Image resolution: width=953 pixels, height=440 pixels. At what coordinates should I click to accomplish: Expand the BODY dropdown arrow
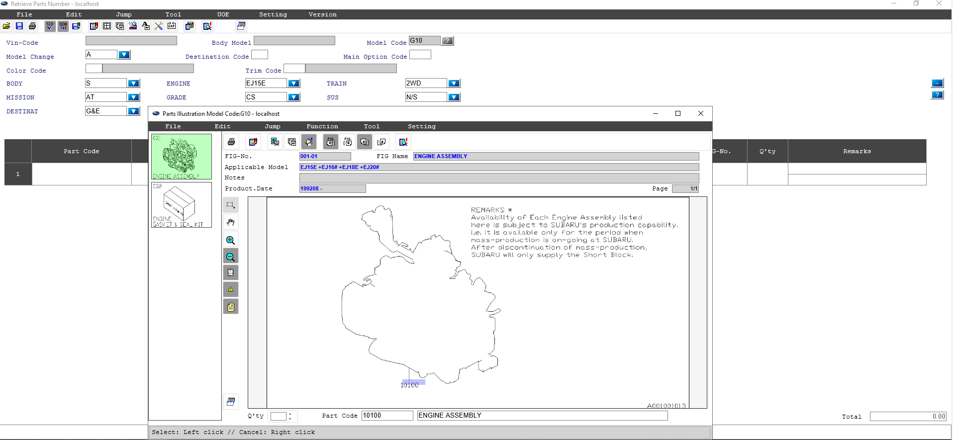click(x=134, y=83)
